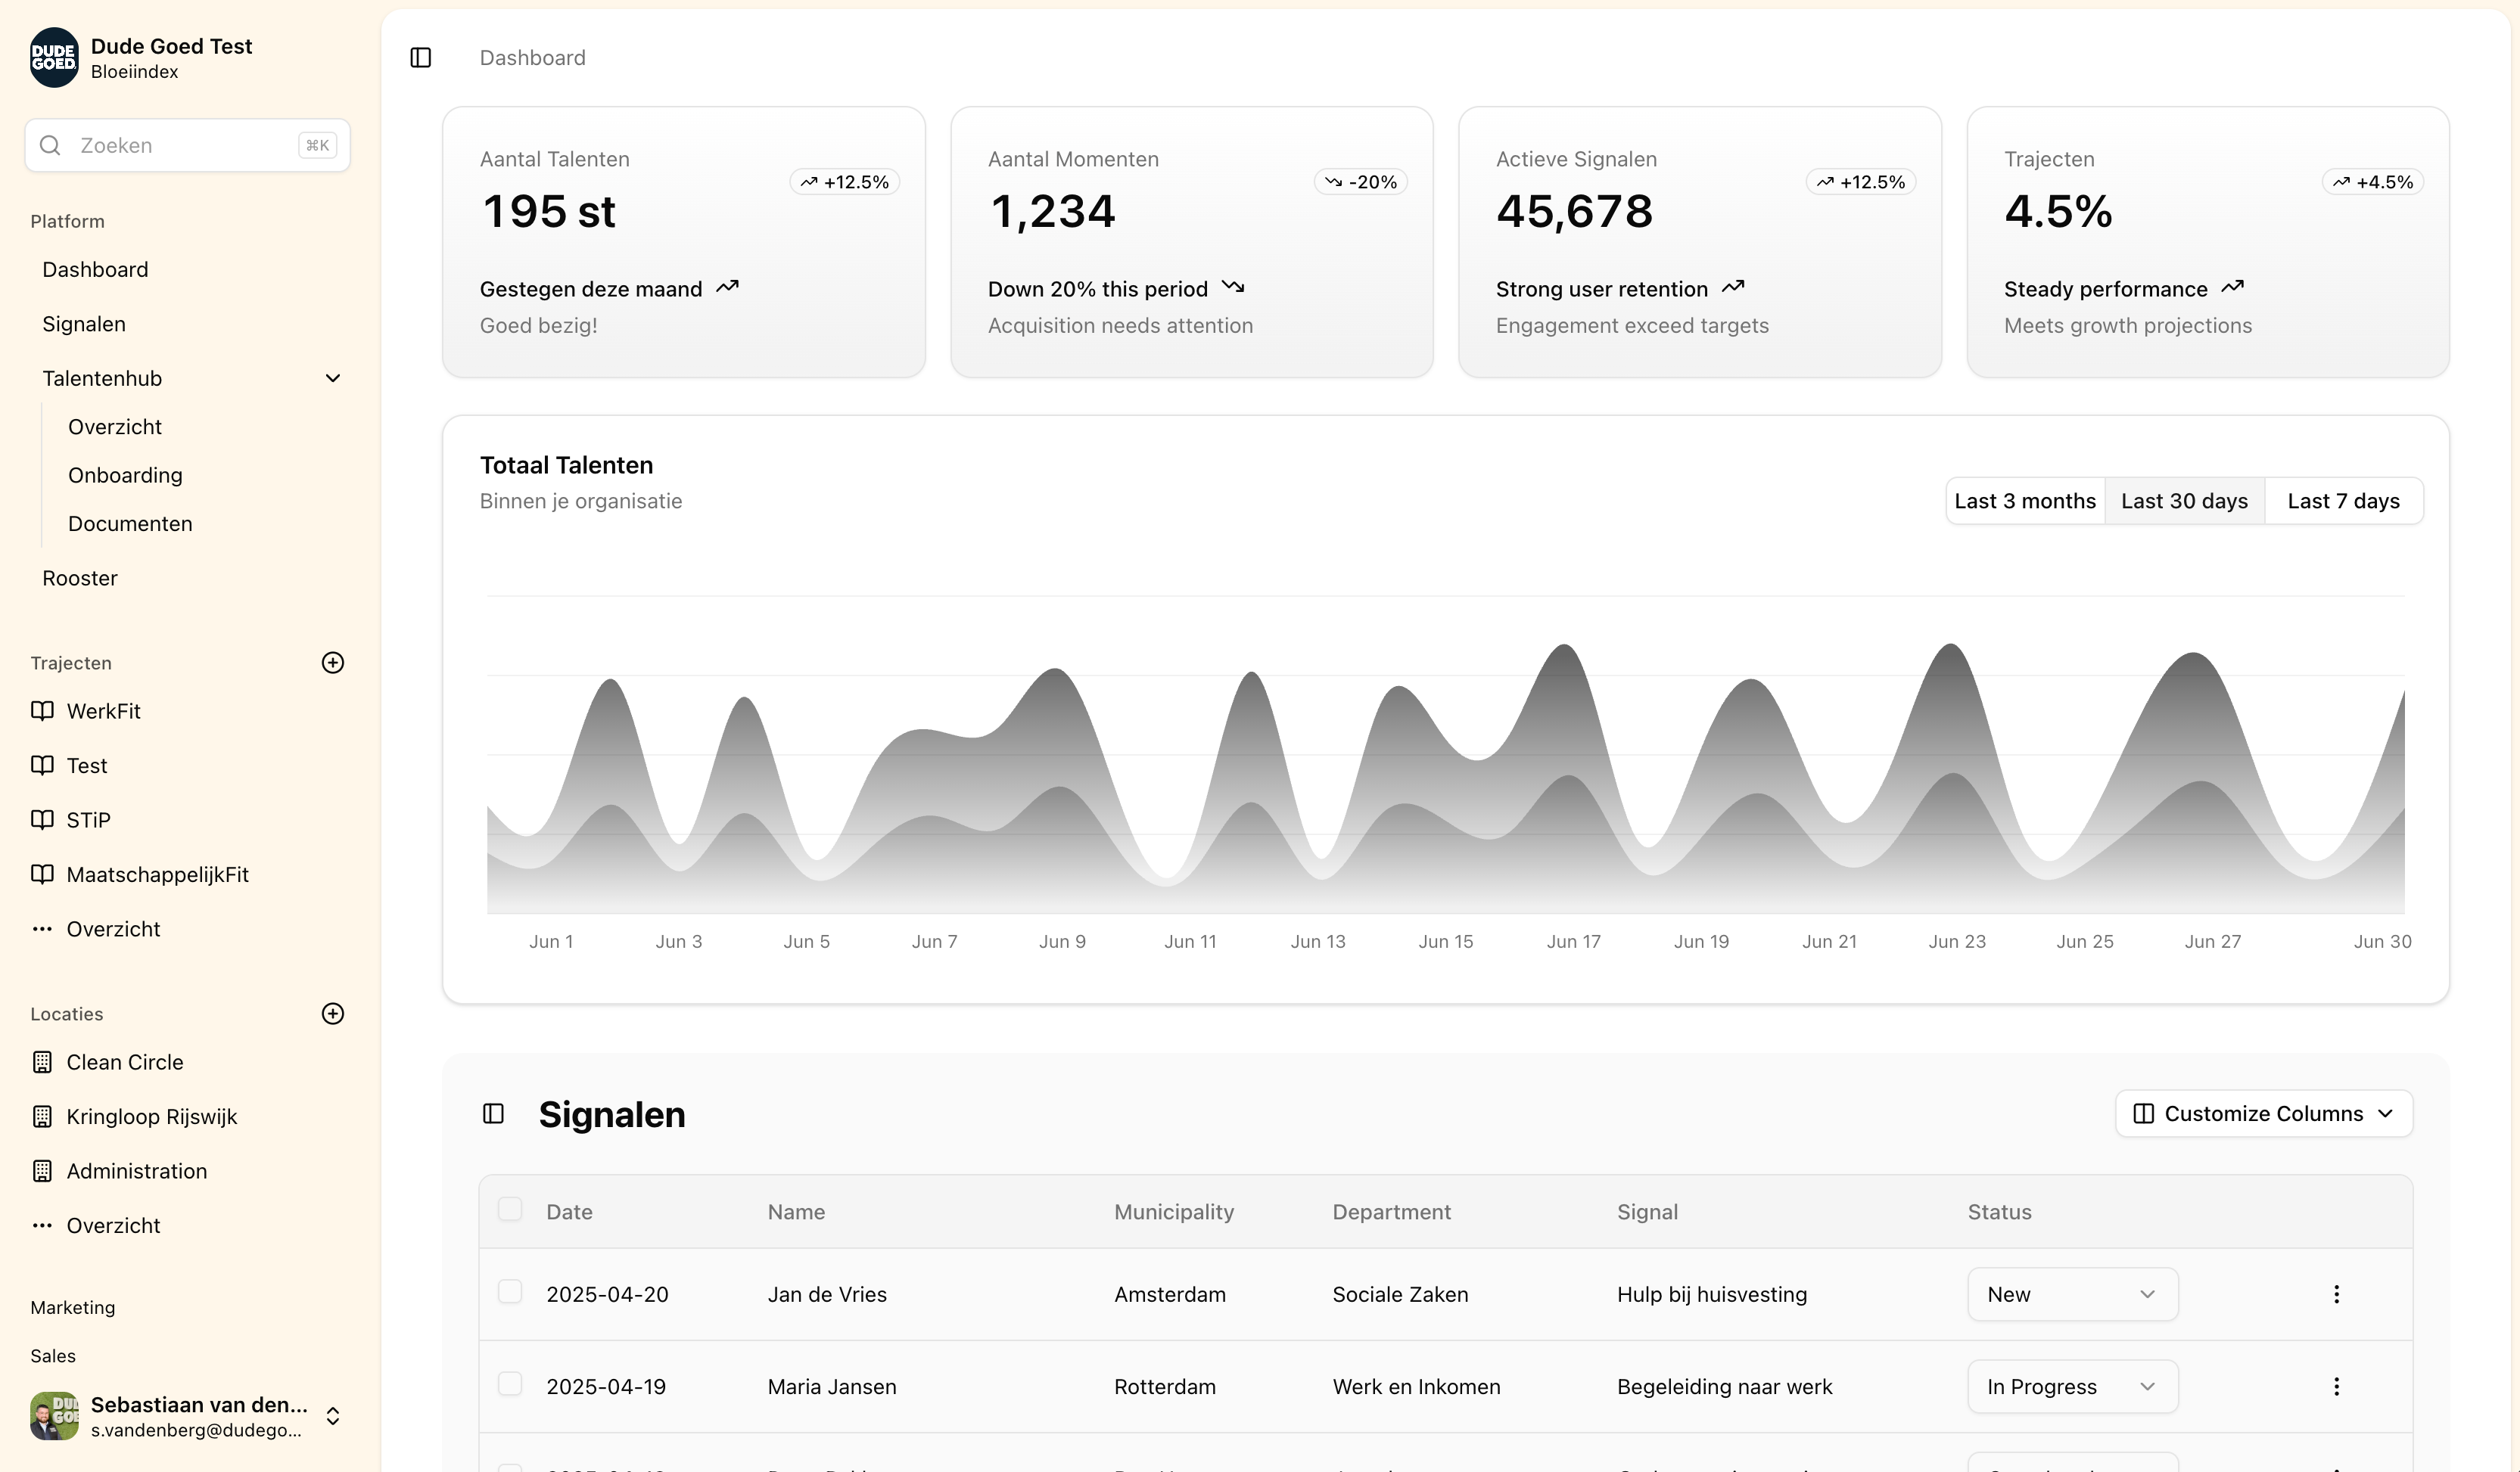Image resolution: width=2520 pixels, height=1472 pixels.
Task: Click the Dude Goed logo avatar
Action: (54, 58)
